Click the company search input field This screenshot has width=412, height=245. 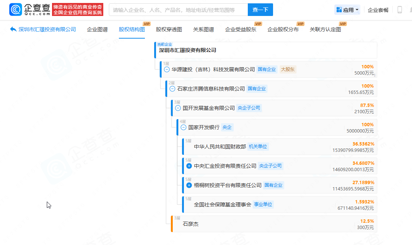click(x=178, y=10)
